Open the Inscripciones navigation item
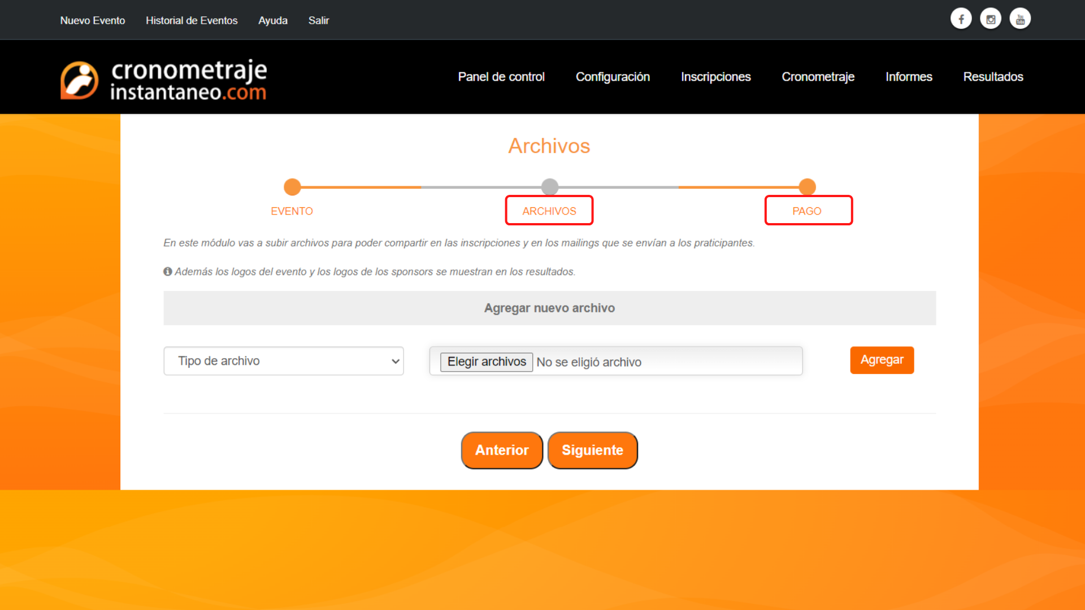The image size is (1085, 610). pyautogui.click(x=715, y=77)
